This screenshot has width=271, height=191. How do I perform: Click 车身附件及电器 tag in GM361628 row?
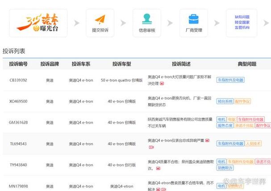tap(251, 119)
